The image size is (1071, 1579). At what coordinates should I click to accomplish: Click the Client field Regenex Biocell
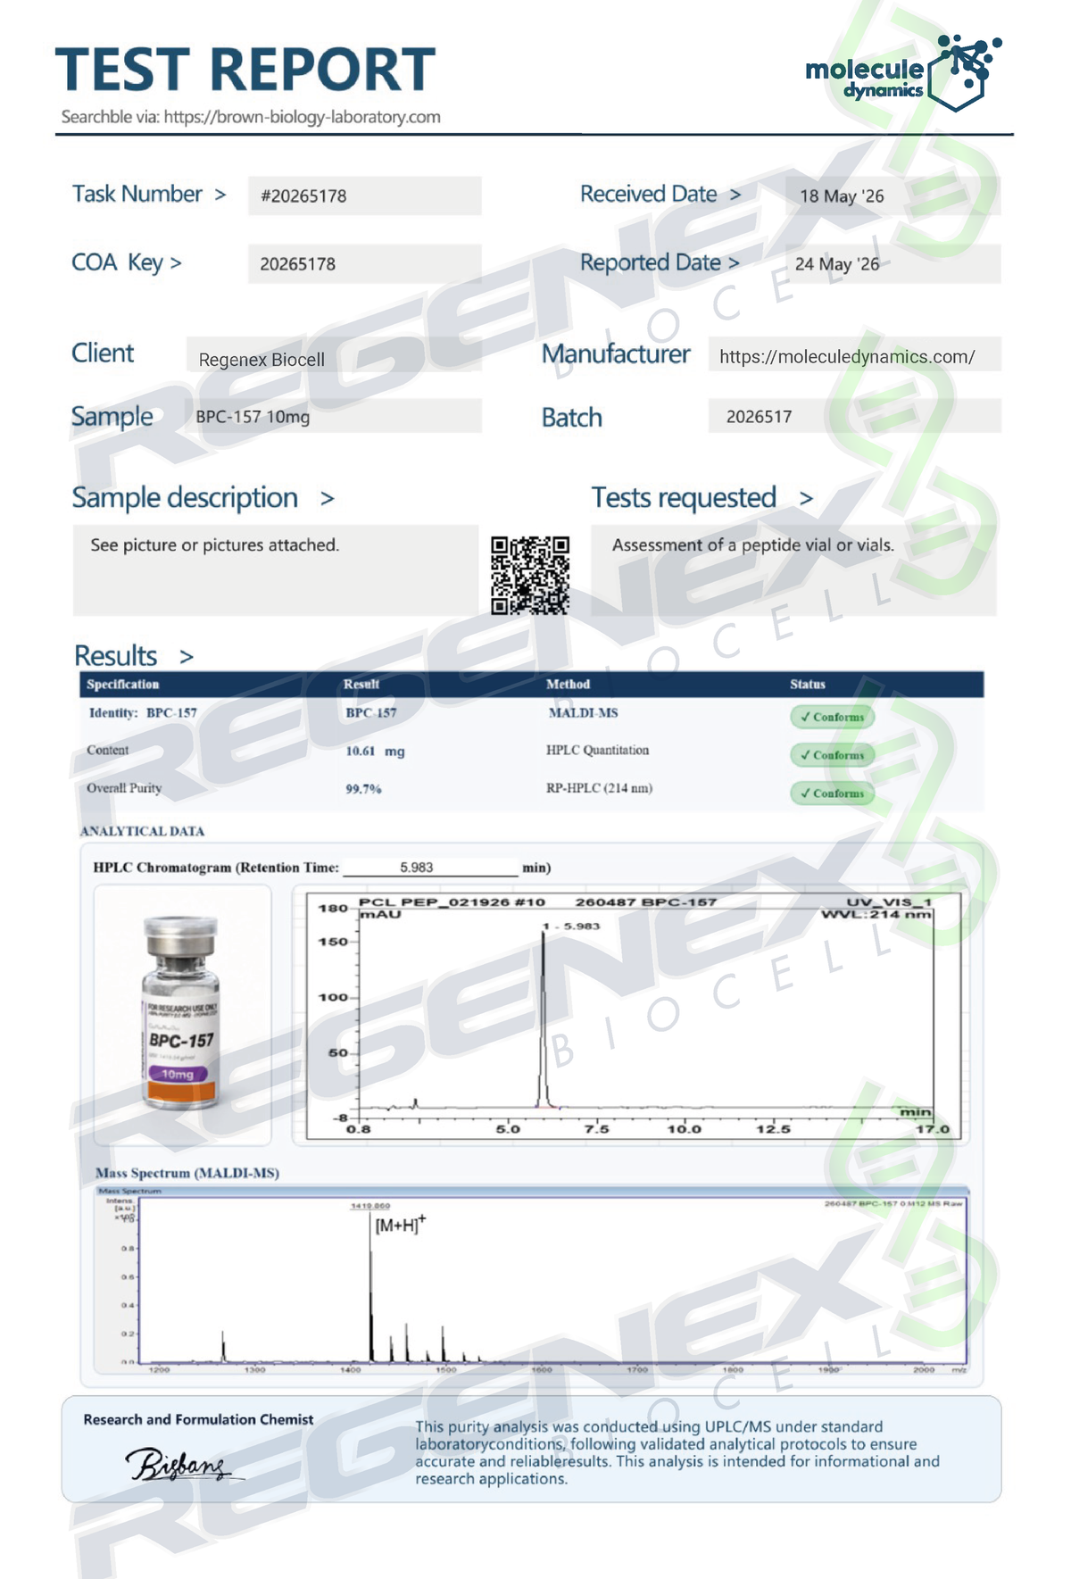pos(334,354)
